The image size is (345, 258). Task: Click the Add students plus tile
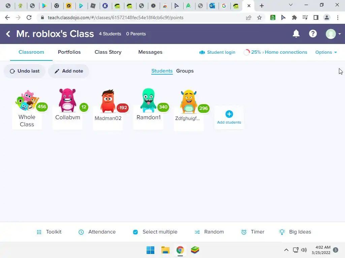tap(229, 117)
